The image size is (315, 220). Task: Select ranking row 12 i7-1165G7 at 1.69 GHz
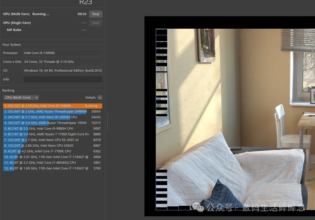pyautogui.click(x=52, y=168)
